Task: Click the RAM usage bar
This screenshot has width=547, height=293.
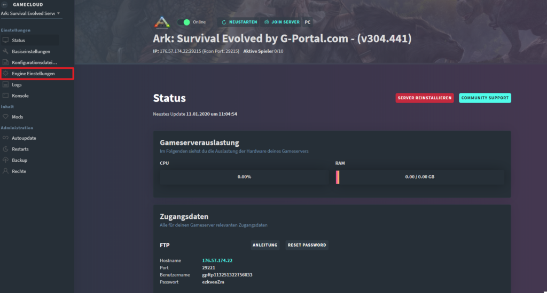Action: point(420,177)
